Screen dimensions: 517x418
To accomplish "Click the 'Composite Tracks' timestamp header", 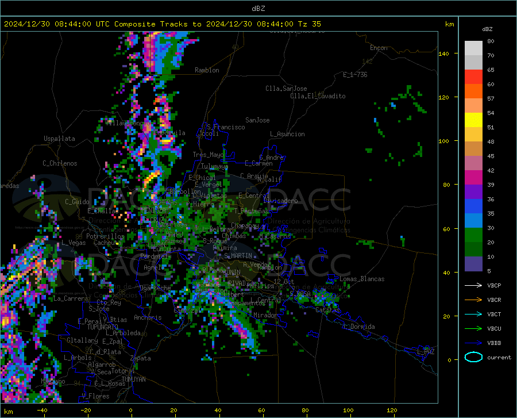I will click(x=162, y=24).
